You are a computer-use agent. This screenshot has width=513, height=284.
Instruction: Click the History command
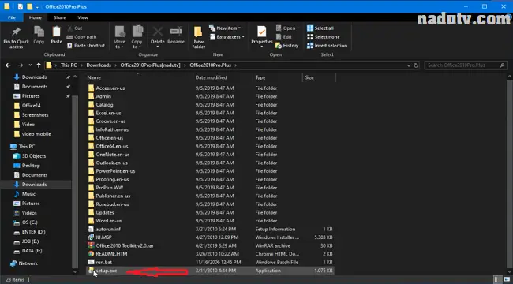(x=287, y=46)
